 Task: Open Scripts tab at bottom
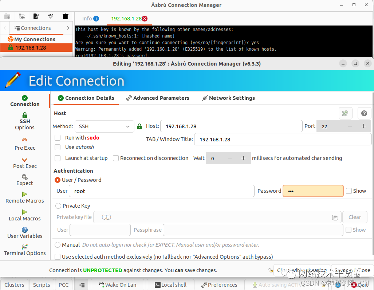pyautogui.click(x=42, y=285)
